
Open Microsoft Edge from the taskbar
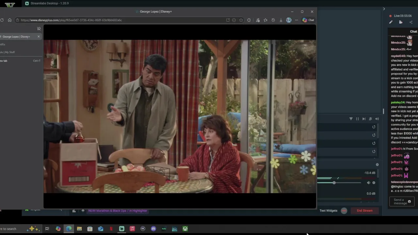(x=69, y=229)
